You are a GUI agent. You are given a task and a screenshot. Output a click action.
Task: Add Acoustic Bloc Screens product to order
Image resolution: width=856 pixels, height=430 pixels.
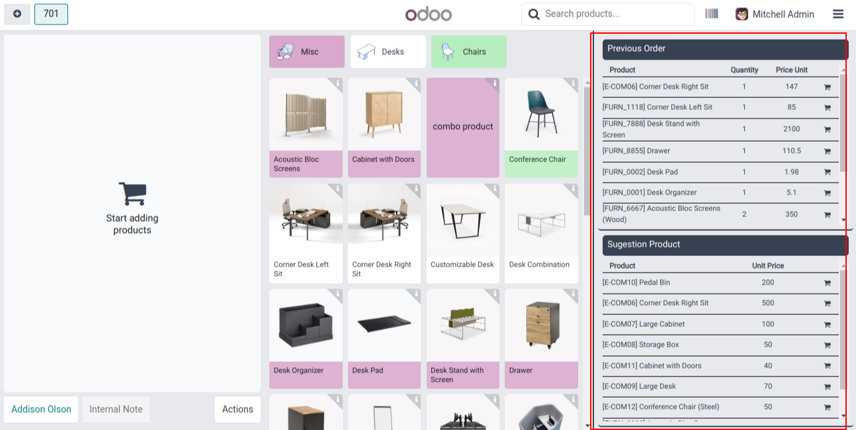tap(306, 128)
